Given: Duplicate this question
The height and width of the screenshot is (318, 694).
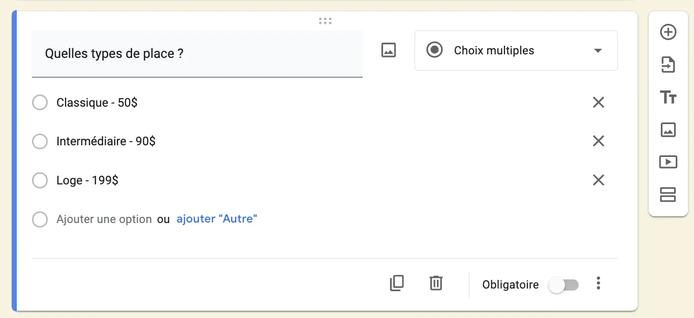Looking at the screenshot, I should click(x=397, y=283).
